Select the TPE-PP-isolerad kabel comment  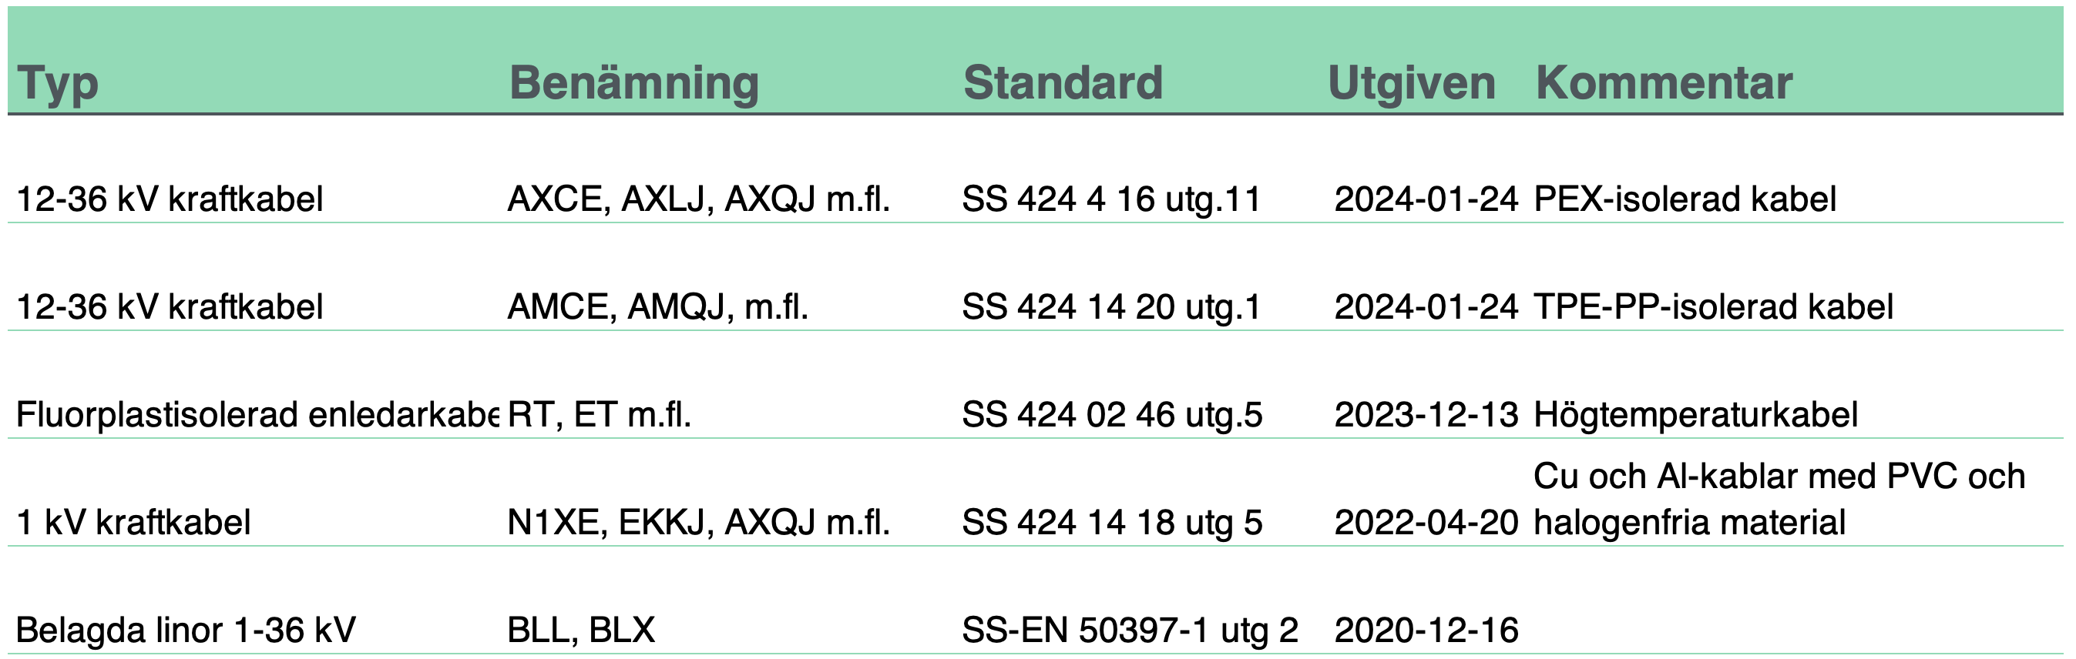(x=1712, y=306)
